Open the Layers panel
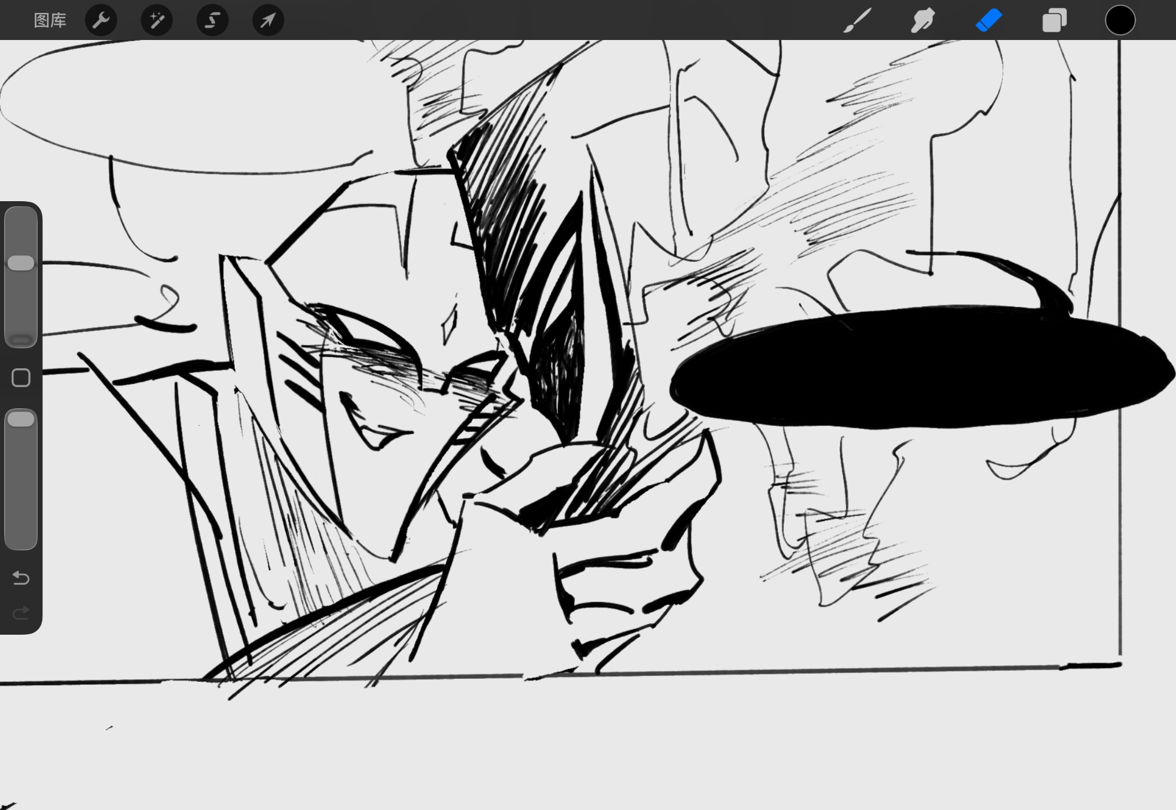Image resolution: width=1176 pixels, height=810 pixels. (1054, 21)
